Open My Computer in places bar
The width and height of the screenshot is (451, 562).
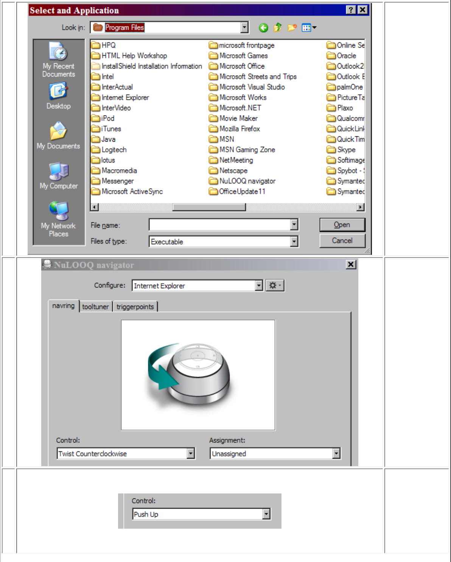59,176
